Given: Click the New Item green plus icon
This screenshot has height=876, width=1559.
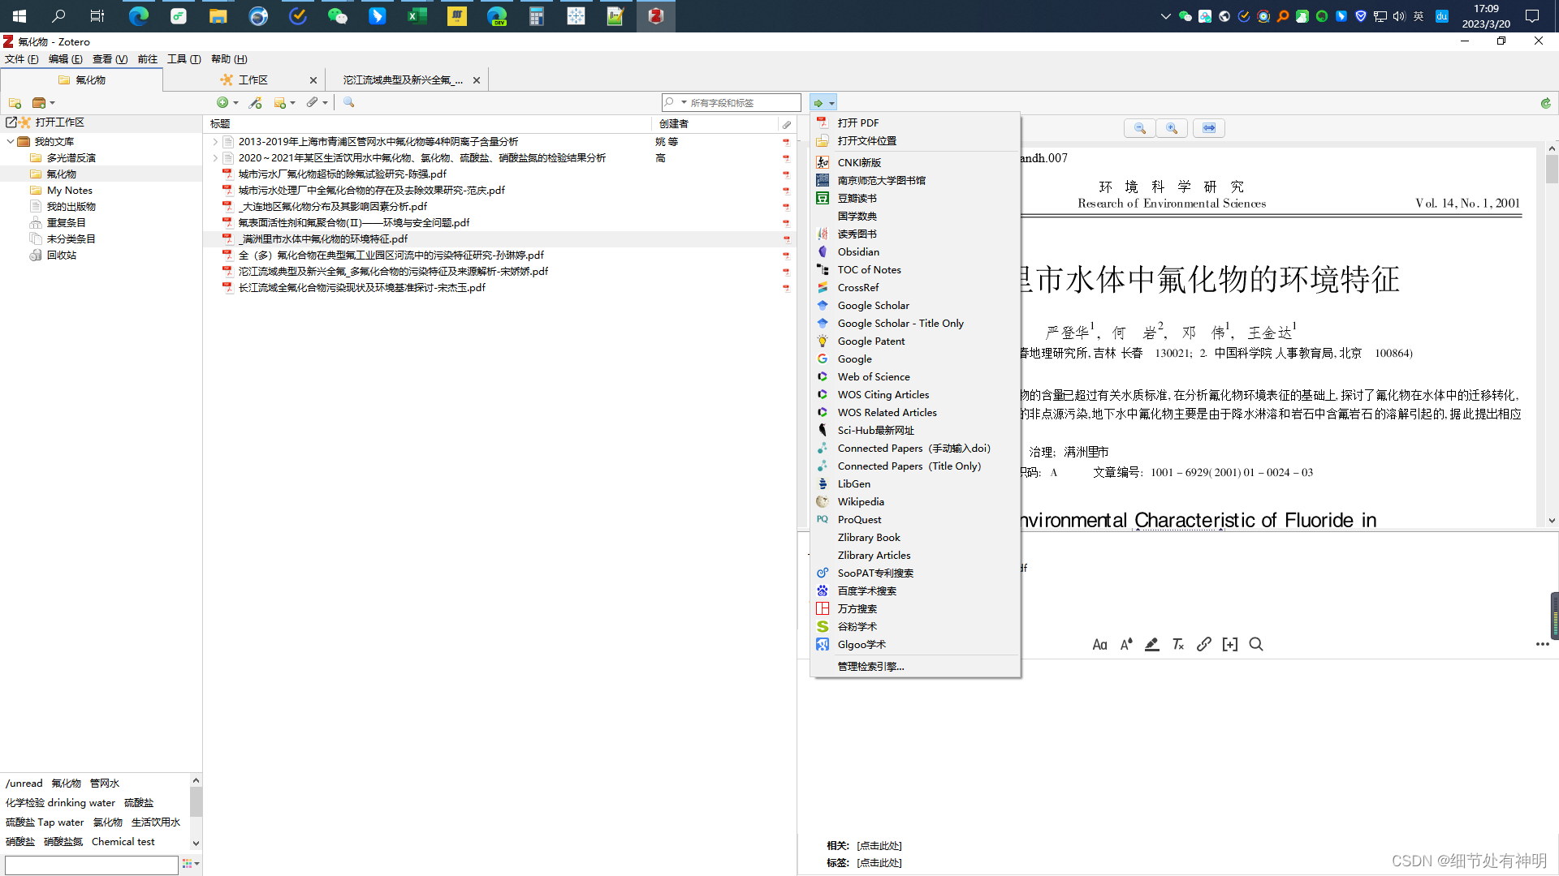Looking at the screenshot, I should pos(222,102).
